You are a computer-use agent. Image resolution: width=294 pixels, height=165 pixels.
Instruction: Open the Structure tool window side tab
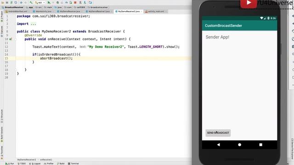pos(2,116)
